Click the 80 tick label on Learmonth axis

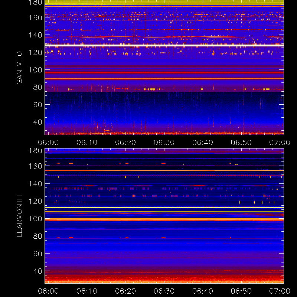37,236
